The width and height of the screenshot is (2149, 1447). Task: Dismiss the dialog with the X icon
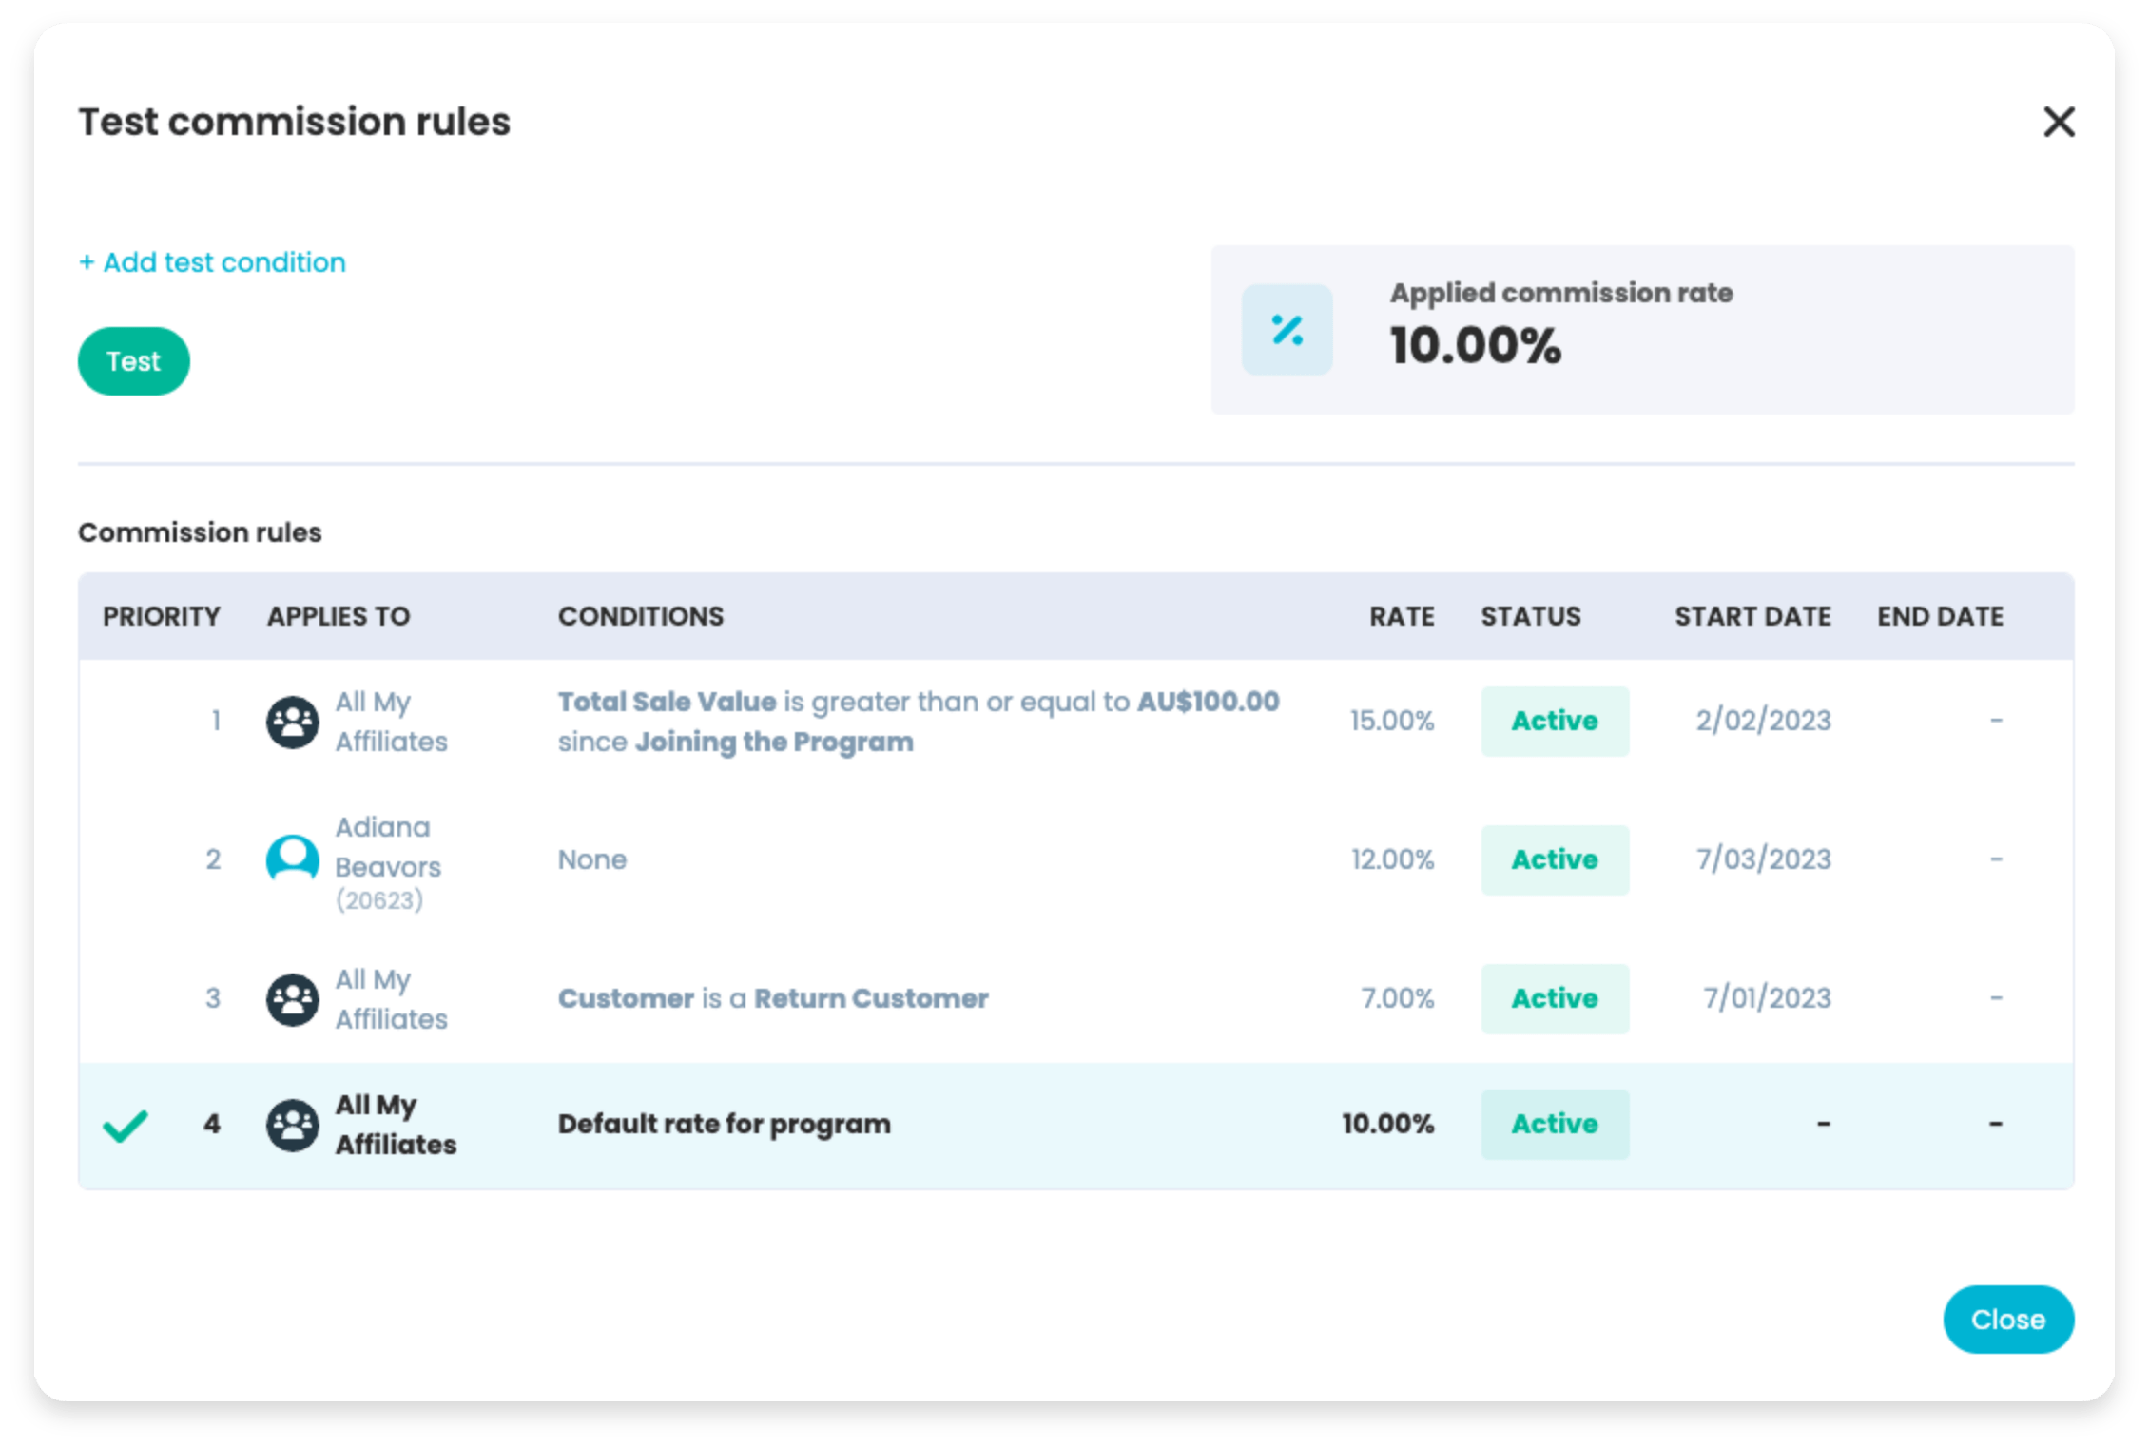tap(2060, 122)
